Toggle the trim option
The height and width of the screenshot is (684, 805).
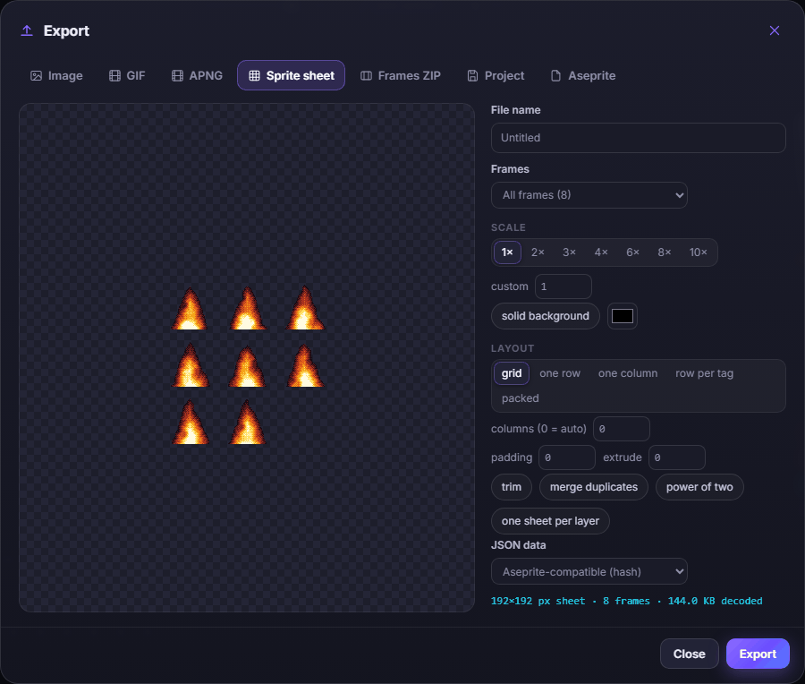pos(512,487)
